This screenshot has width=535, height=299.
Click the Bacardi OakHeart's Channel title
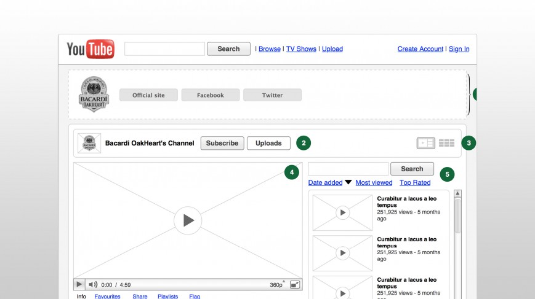(x=150, y=143)
